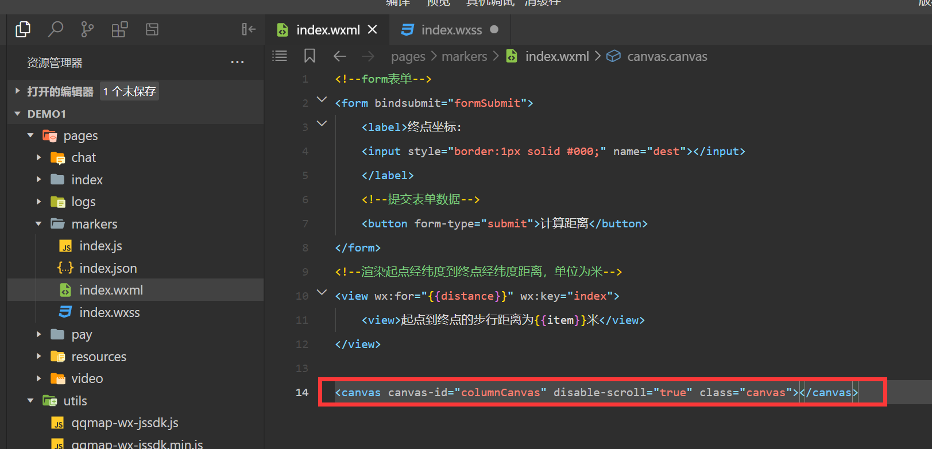Open the Extensions blocks icon
932x449 pixels.
coord(119,29)
